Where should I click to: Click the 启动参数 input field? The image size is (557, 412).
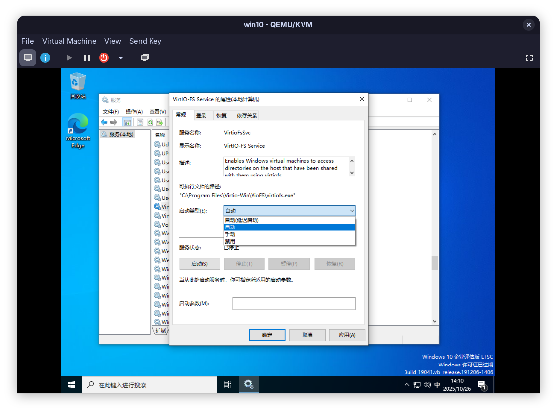pos(294,303)
